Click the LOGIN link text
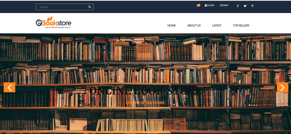291x134 pixels. point(211,5)
